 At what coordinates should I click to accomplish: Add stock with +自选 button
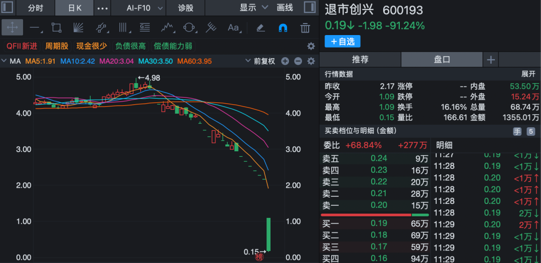[x=342, y=42]
